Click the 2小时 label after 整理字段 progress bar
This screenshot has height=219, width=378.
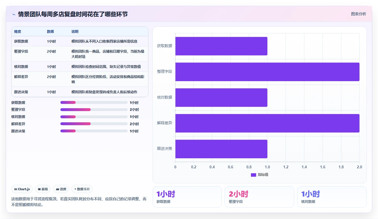(x=134, y=110)
